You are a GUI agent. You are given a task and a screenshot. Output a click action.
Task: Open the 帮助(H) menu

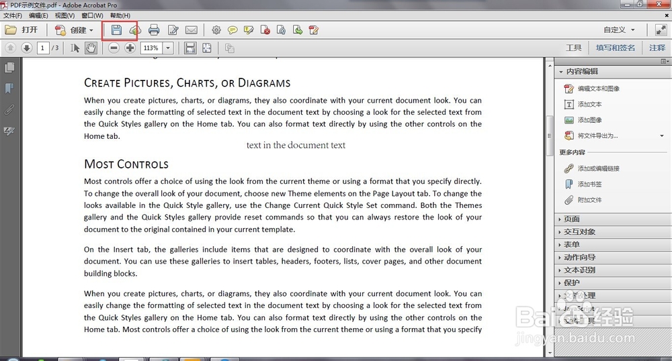tap(120, 15)
